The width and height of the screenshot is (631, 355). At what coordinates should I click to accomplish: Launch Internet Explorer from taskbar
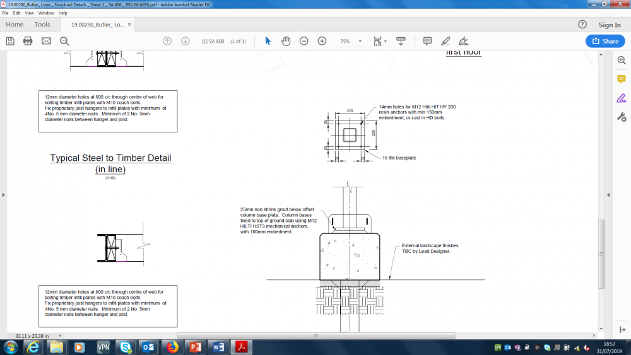tap(33, 347)
